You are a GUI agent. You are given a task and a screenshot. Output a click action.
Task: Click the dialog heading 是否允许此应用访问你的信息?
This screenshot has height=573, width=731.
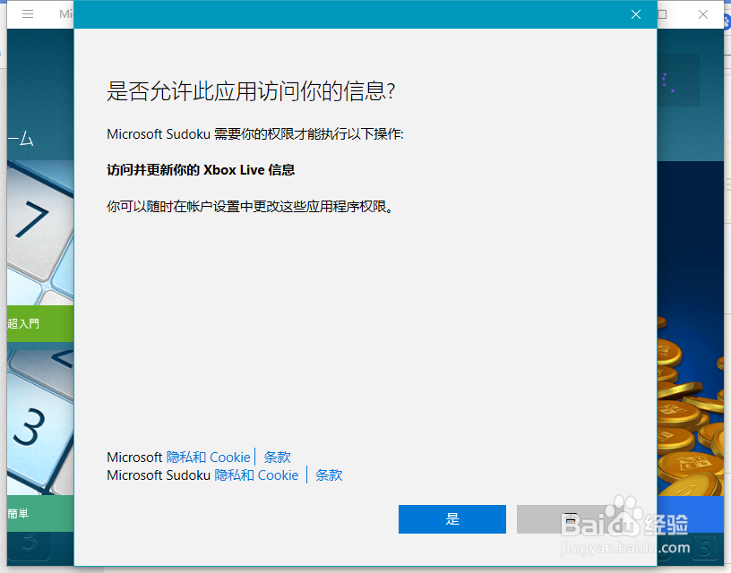tap(251, 90)
